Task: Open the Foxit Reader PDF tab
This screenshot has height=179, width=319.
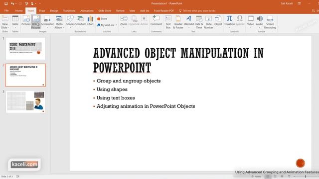Action: click(164, 10)
